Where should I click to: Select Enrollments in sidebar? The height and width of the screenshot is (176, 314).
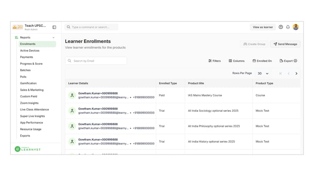click(x=37, y=44)
